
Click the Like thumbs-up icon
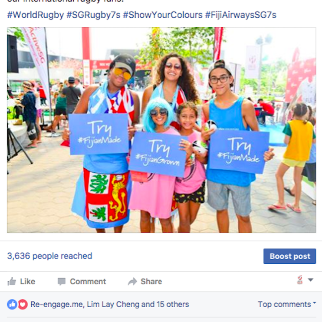(12, 281)
